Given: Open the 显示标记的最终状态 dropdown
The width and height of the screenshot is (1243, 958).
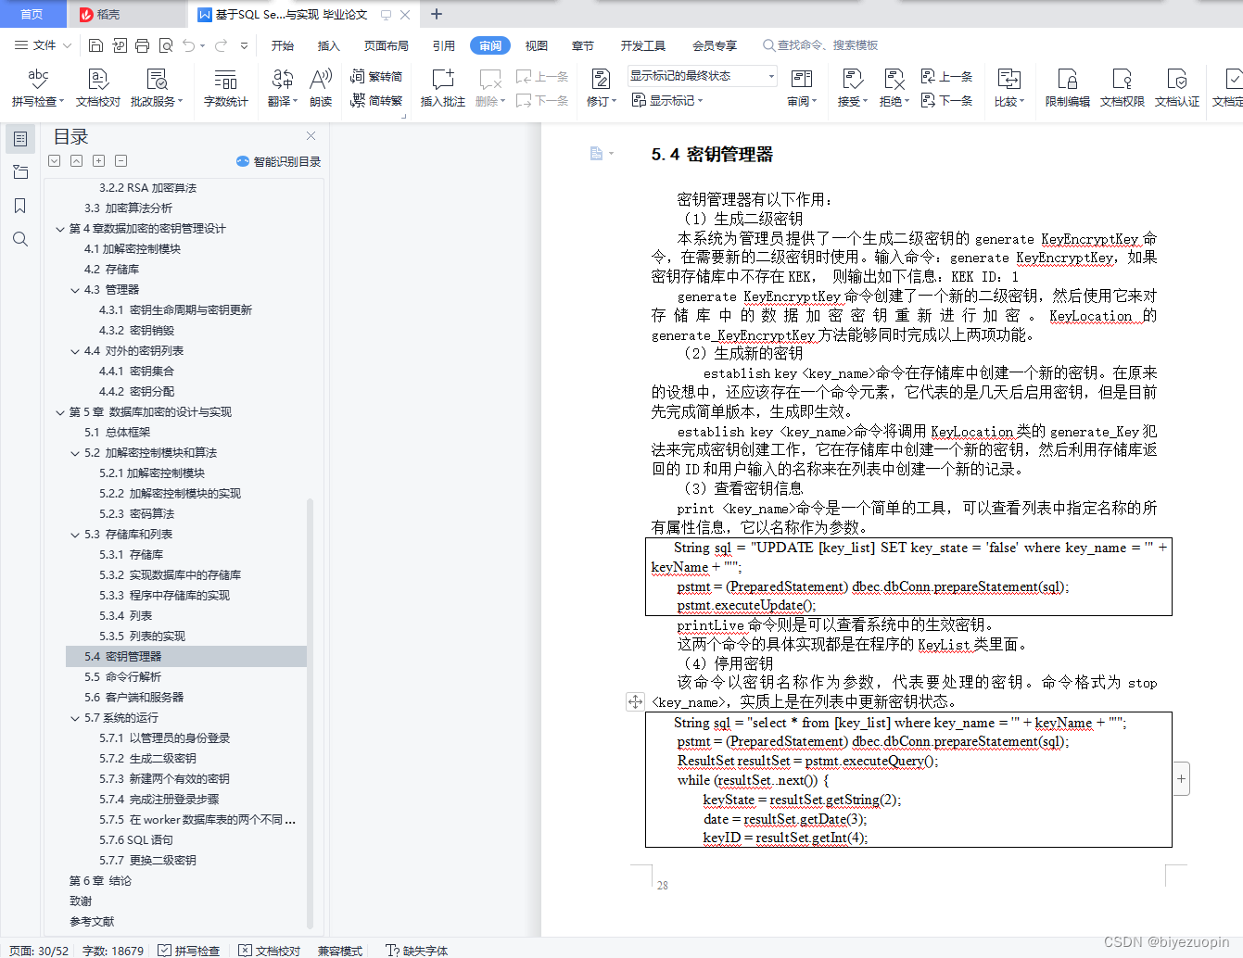Looking at the screenshot, I should coord(769,75).
